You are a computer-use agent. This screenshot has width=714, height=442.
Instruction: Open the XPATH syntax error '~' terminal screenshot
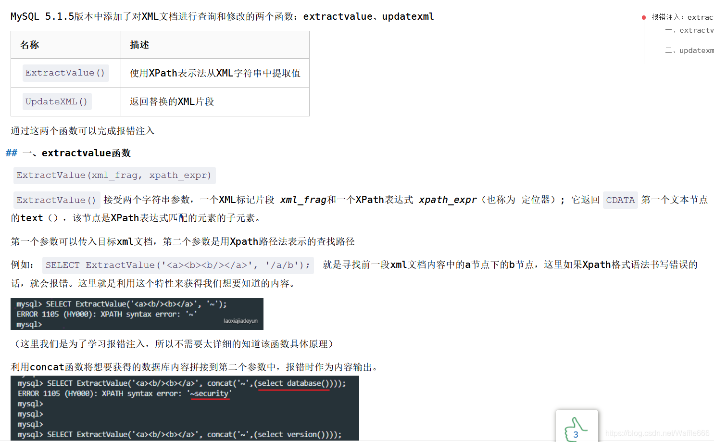pyautogui.click(x=137, y=314)
